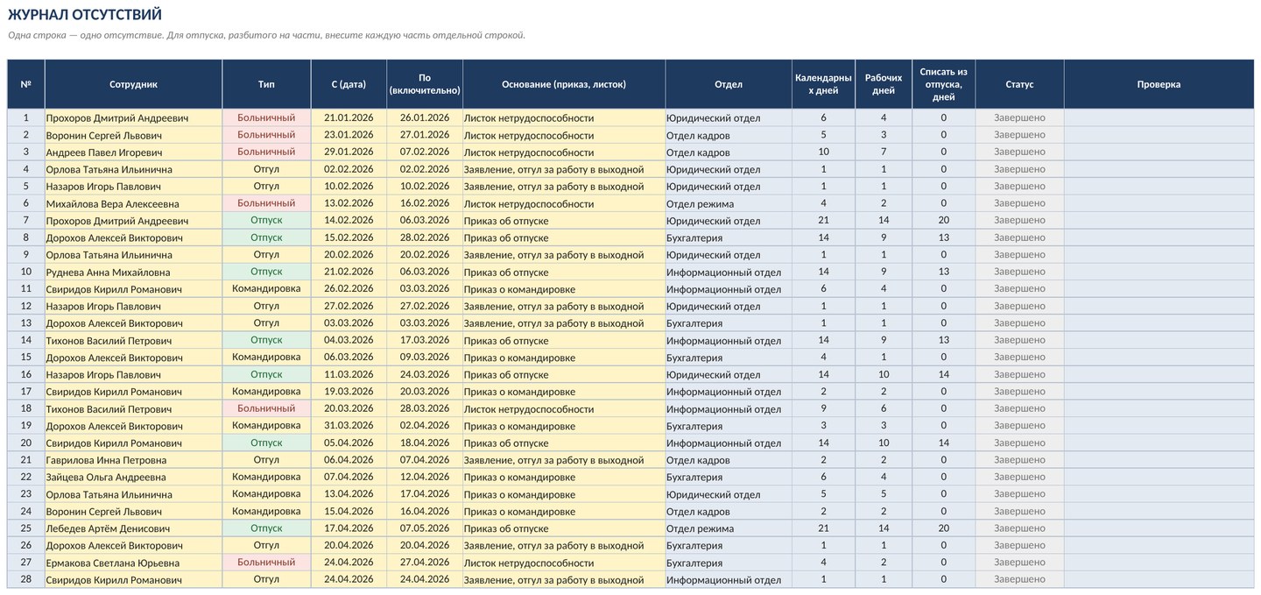The height and width of the screenshot is (595, 1261).
Task: Click the cell "Руднева Анна Михайловна"
Action: (133, 272)
